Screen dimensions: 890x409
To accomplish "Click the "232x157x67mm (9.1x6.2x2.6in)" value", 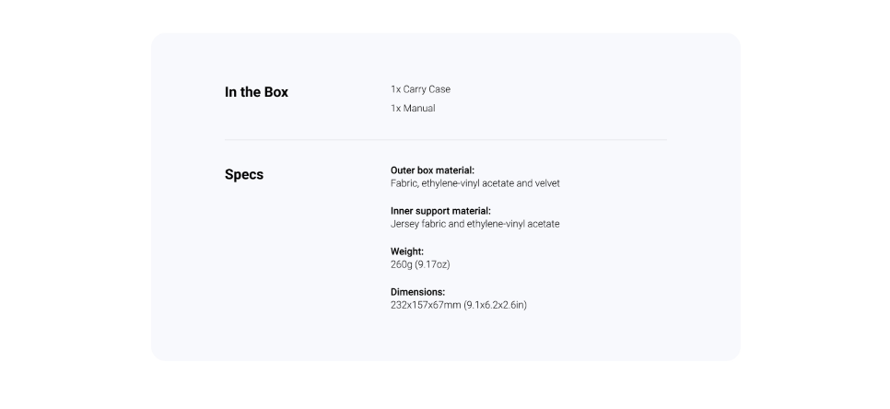I will pyautogui.click(x=459, y=305).
